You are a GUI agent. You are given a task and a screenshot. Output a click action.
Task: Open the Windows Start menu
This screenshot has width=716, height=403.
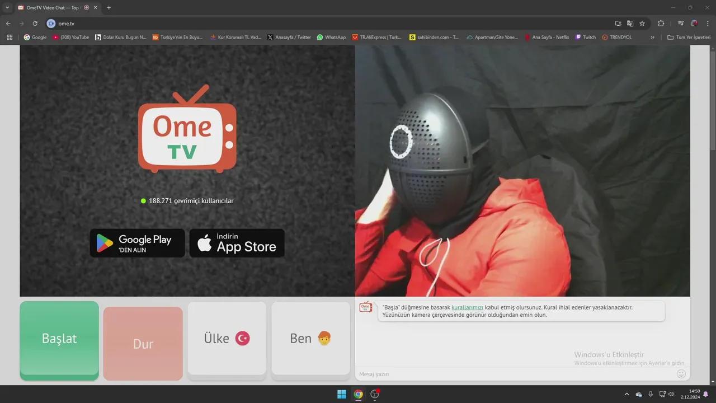click(342, 394)
